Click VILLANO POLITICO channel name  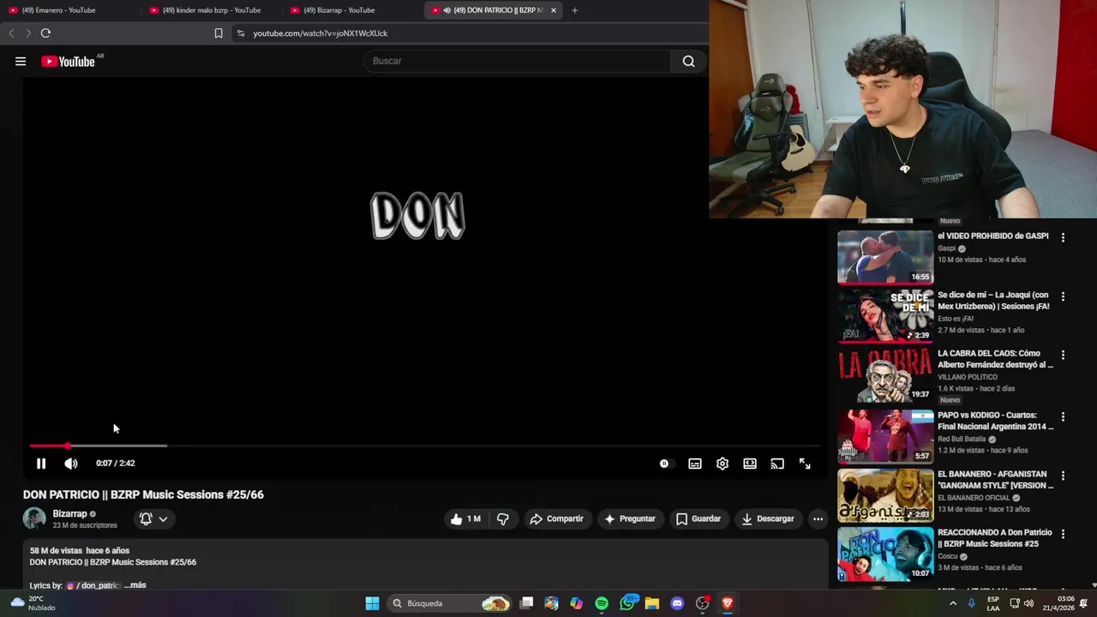tap(968, 377)
